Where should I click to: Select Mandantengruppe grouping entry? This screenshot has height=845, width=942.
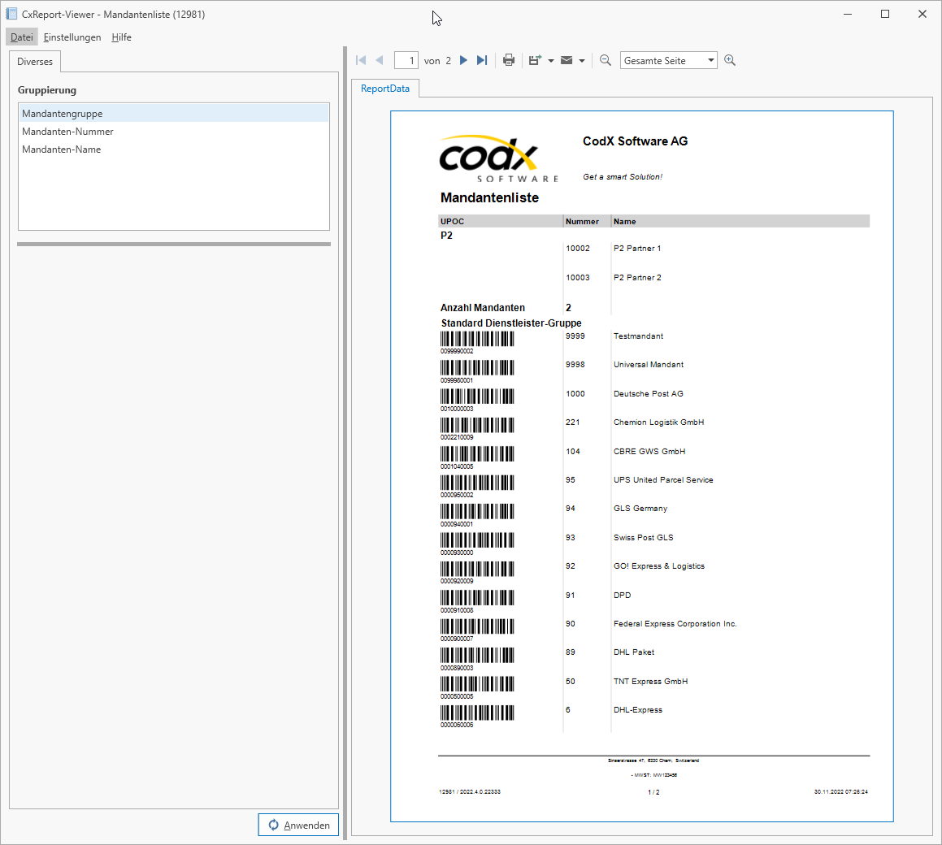(174, 114)
